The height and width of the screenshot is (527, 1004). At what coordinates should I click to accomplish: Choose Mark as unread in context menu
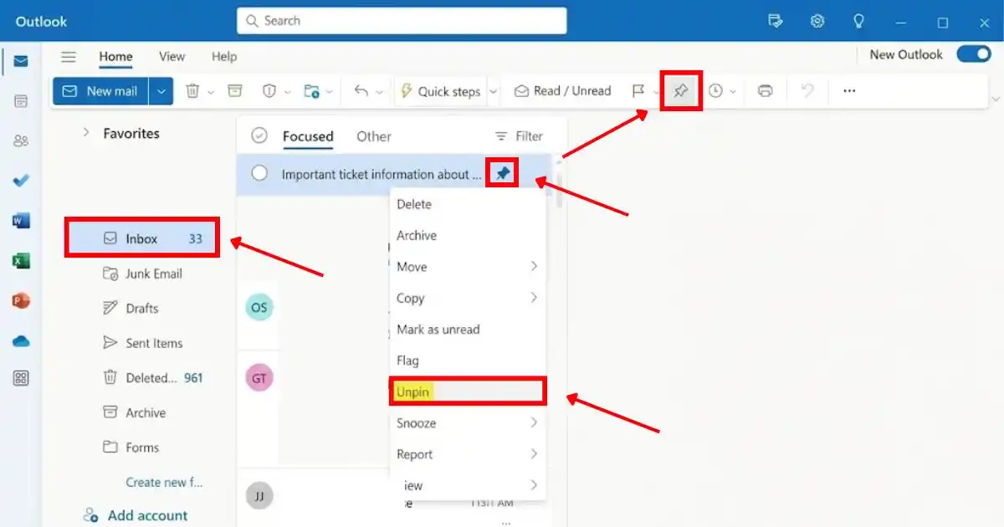point(468,330)
